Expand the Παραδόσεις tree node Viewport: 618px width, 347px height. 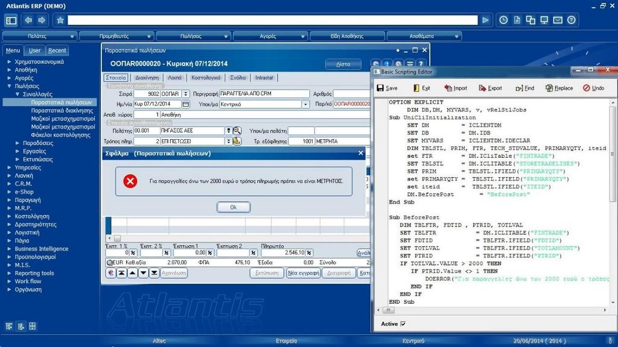point(18,143)
